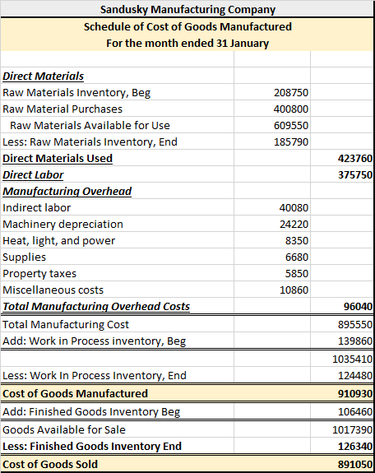
Task: Click the value 609550
Action: (291, 125)
